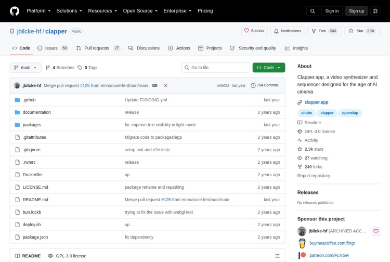Click the heart Sponsor button
The height and width of the screenshot is (262, 390).
pos(254,31)
